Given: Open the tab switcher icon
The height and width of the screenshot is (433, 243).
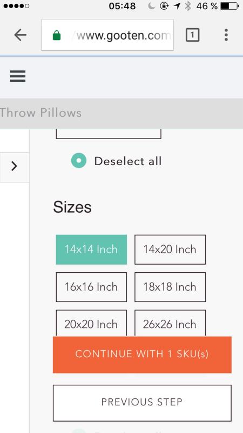Looking at the screenshot, I should point(192,35).
